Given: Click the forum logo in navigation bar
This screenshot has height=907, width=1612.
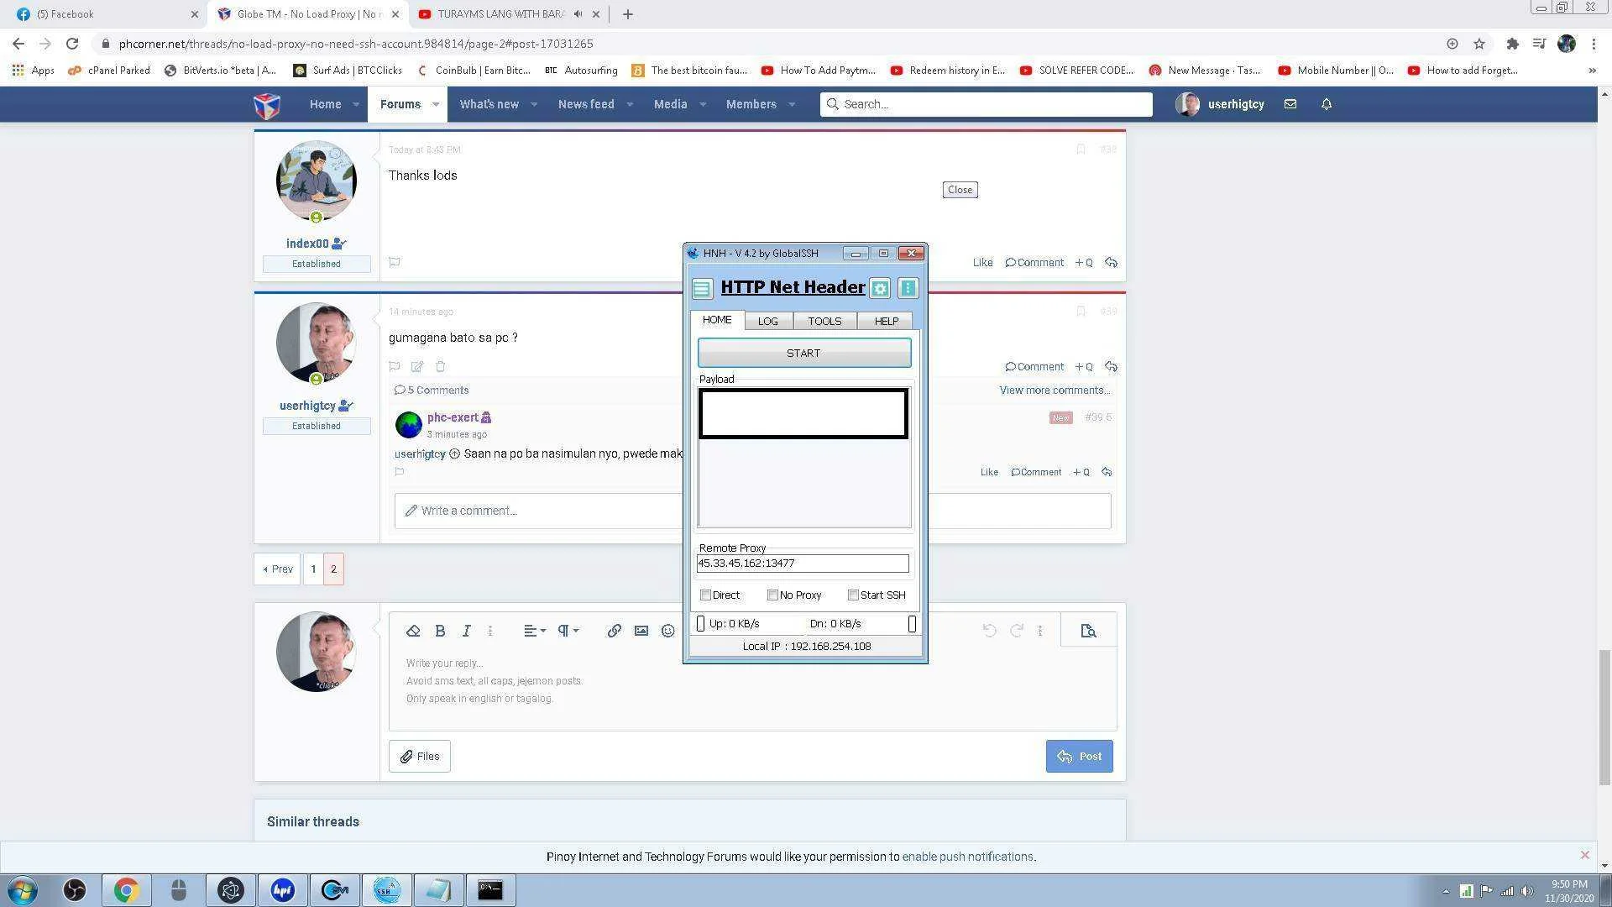Looking at the screenshot, I should pos(267,105).
